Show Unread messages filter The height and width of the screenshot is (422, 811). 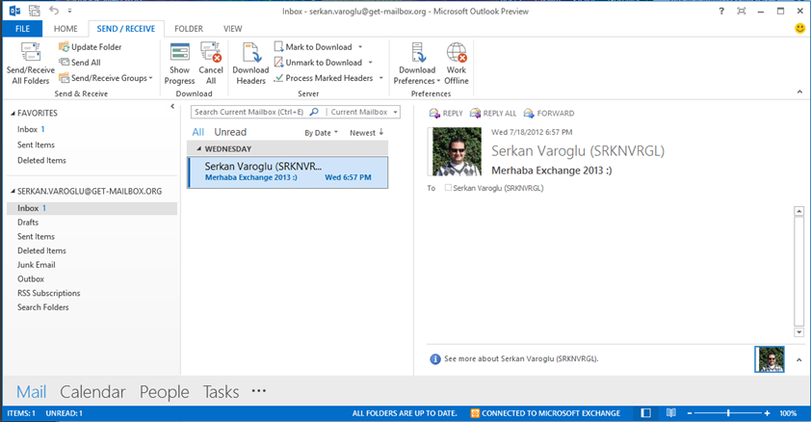pyautogui.click(x=230, y=132)
